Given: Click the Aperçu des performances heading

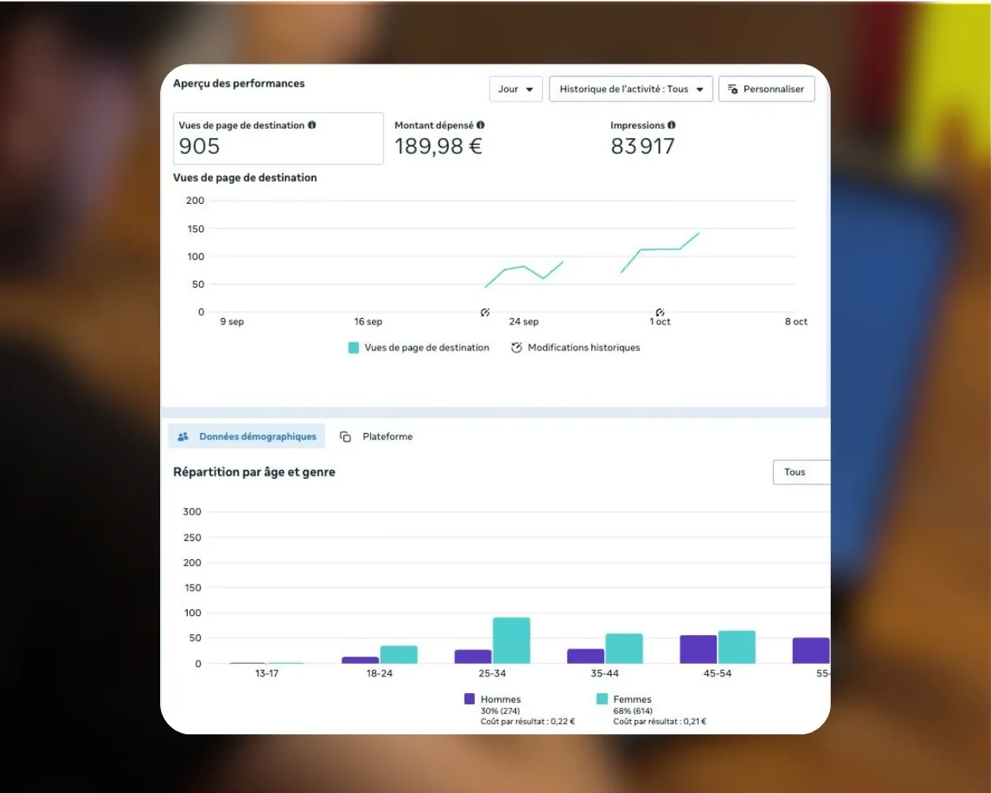Looking at the screenshot, I should point(239,83).
